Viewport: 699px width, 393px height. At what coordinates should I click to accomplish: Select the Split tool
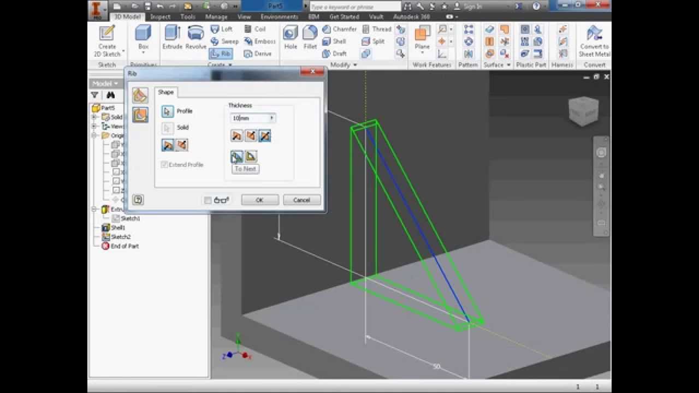click(x=373, y=41)
